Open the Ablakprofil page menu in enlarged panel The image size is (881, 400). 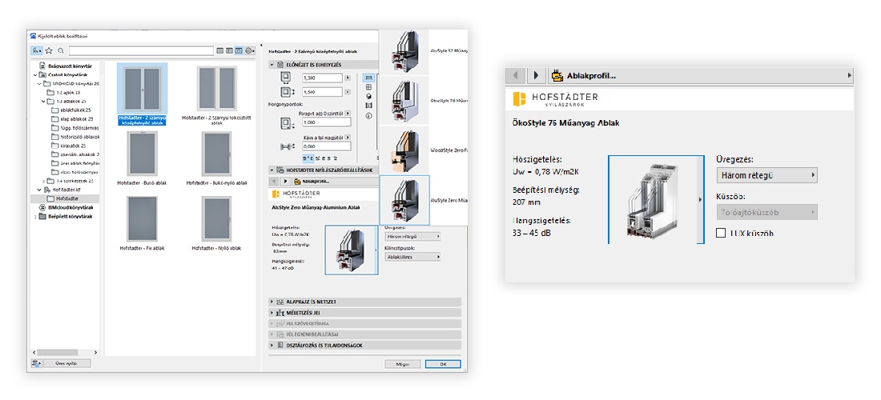(x=700, y=75)
